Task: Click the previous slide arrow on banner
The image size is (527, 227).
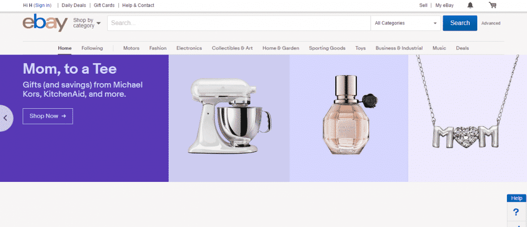Action: point(6,118)
